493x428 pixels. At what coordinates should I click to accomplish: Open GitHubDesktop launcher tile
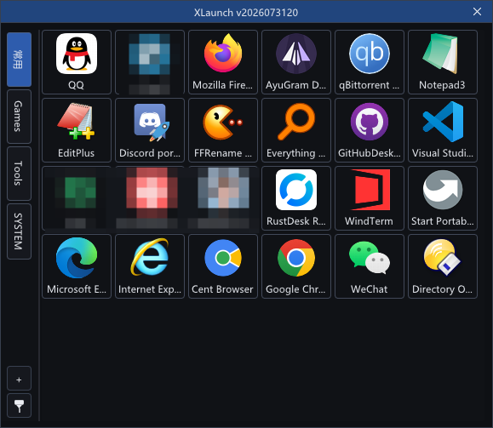click(370, 130)
